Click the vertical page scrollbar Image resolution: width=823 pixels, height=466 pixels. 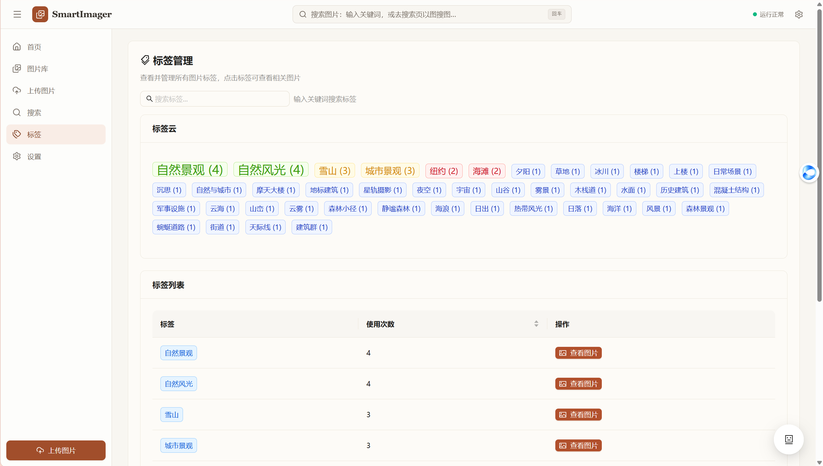819,156
